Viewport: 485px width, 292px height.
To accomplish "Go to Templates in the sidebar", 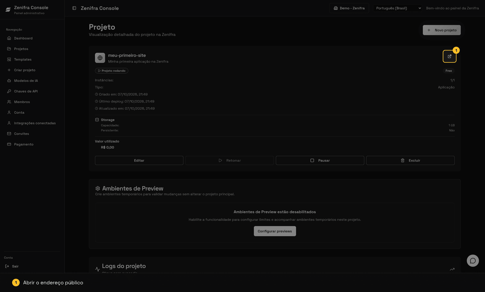I will click(x=32, y=59).
